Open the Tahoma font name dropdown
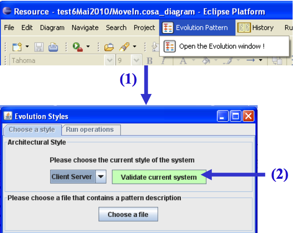Image resolution: width=293 pixels, height=233 pixels. click(110, 61)
